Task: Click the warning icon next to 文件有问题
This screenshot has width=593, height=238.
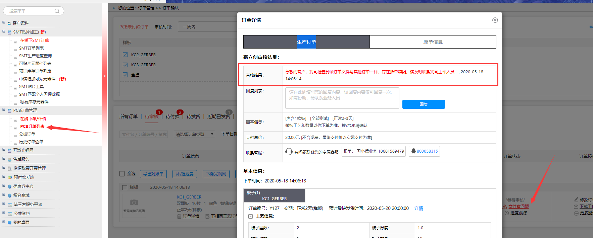Action: (x=505, y=207)
